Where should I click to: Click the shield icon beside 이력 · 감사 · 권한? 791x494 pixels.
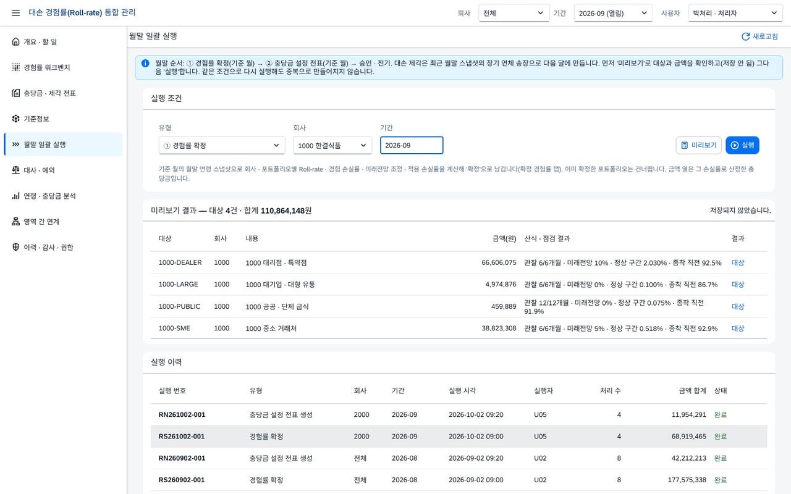point(16,247)
